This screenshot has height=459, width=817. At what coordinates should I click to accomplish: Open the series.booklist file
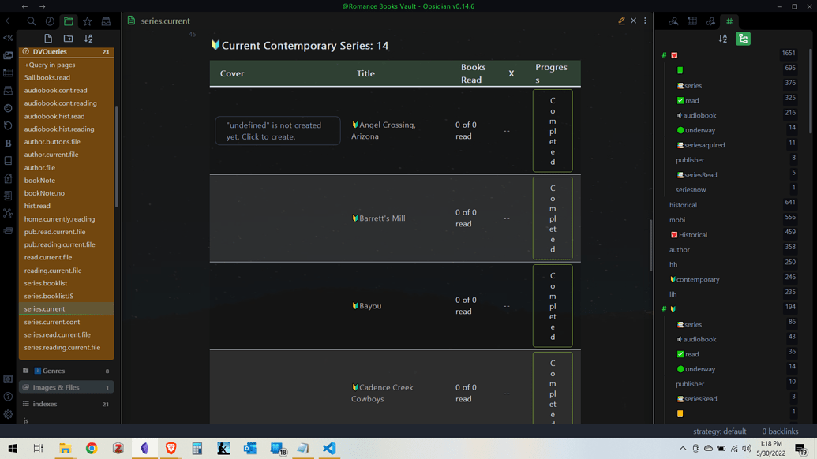(x=46, y=283)
